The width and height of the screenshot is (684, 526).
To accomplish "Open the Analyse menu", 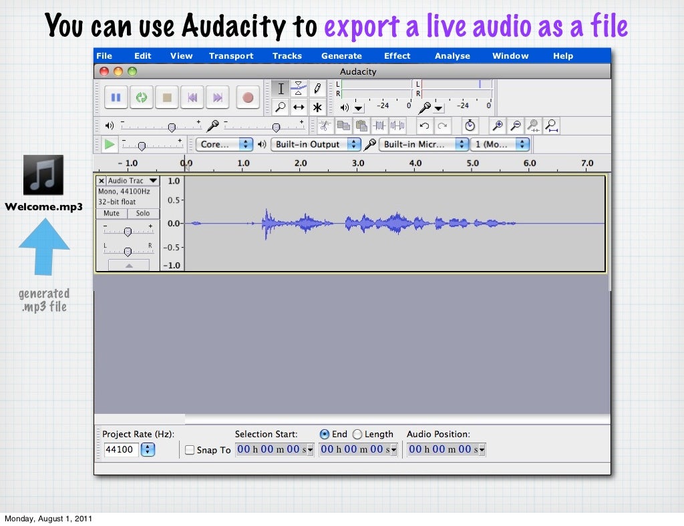I will (452, 56).
